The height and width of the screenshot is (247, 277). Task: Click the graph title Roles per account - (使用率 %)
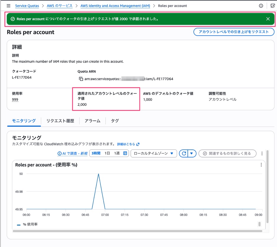click(x=46, y=165)
